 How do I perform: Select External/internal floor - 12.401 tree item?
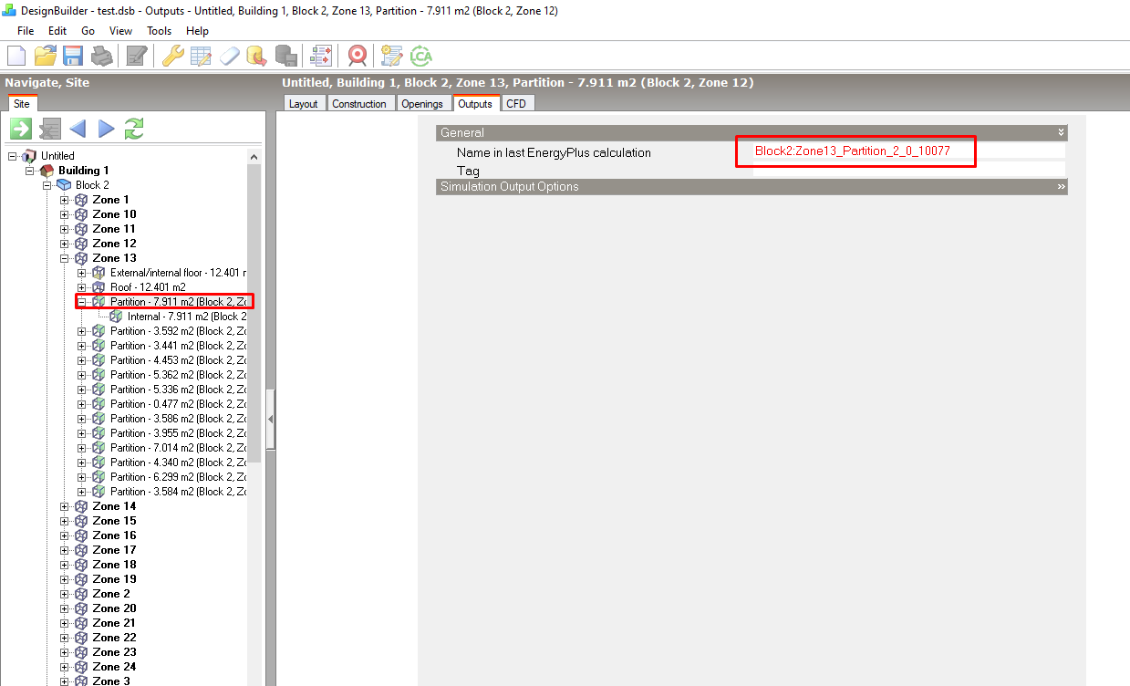point(178,273)
